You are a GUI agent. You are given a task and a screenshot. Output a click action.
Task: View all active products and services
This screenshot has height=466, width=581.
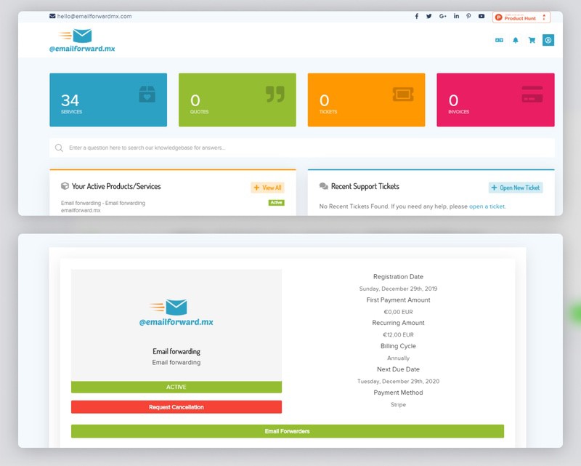coord(267,188)
